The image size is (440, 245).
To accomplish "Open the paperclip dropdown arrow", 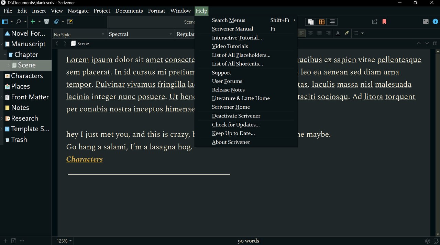I will click(63, 22).
